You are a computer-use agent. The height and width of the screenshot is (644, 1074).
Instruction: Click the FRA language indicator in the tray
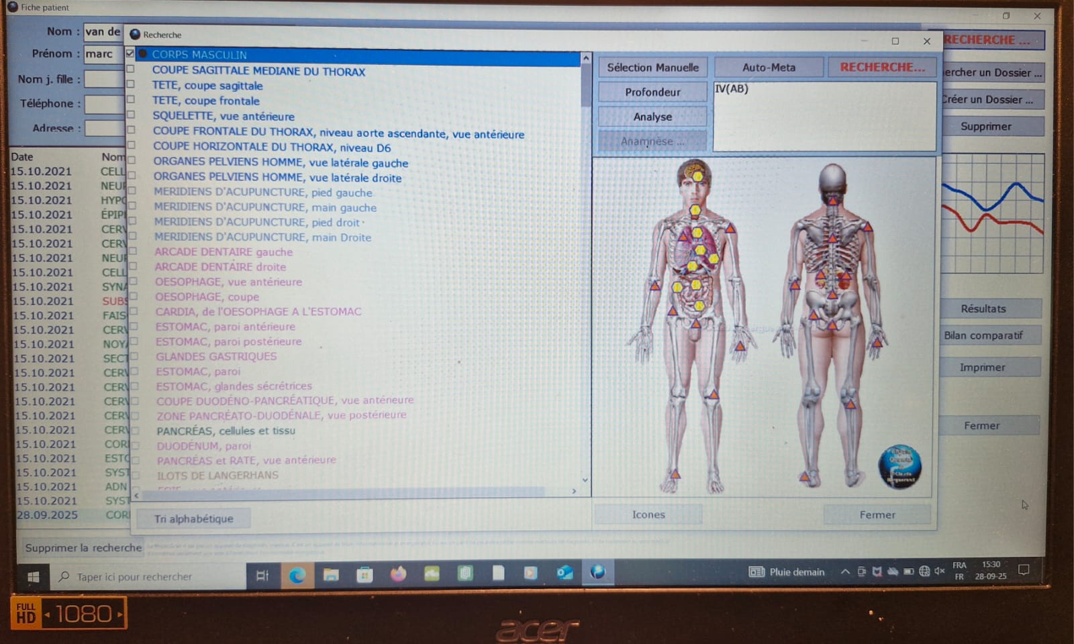pyautogui.click(x=959, y=565)
